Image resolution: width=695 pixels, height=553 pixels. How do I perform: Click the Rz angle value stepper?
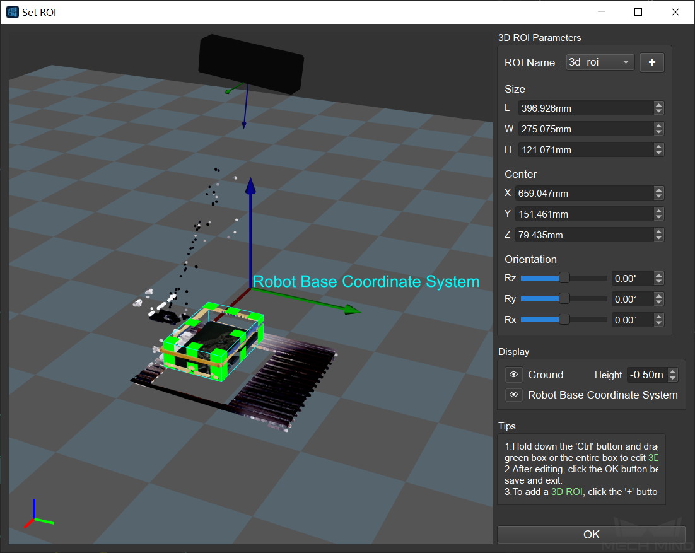pyautogui.click(x=659, y=278)
